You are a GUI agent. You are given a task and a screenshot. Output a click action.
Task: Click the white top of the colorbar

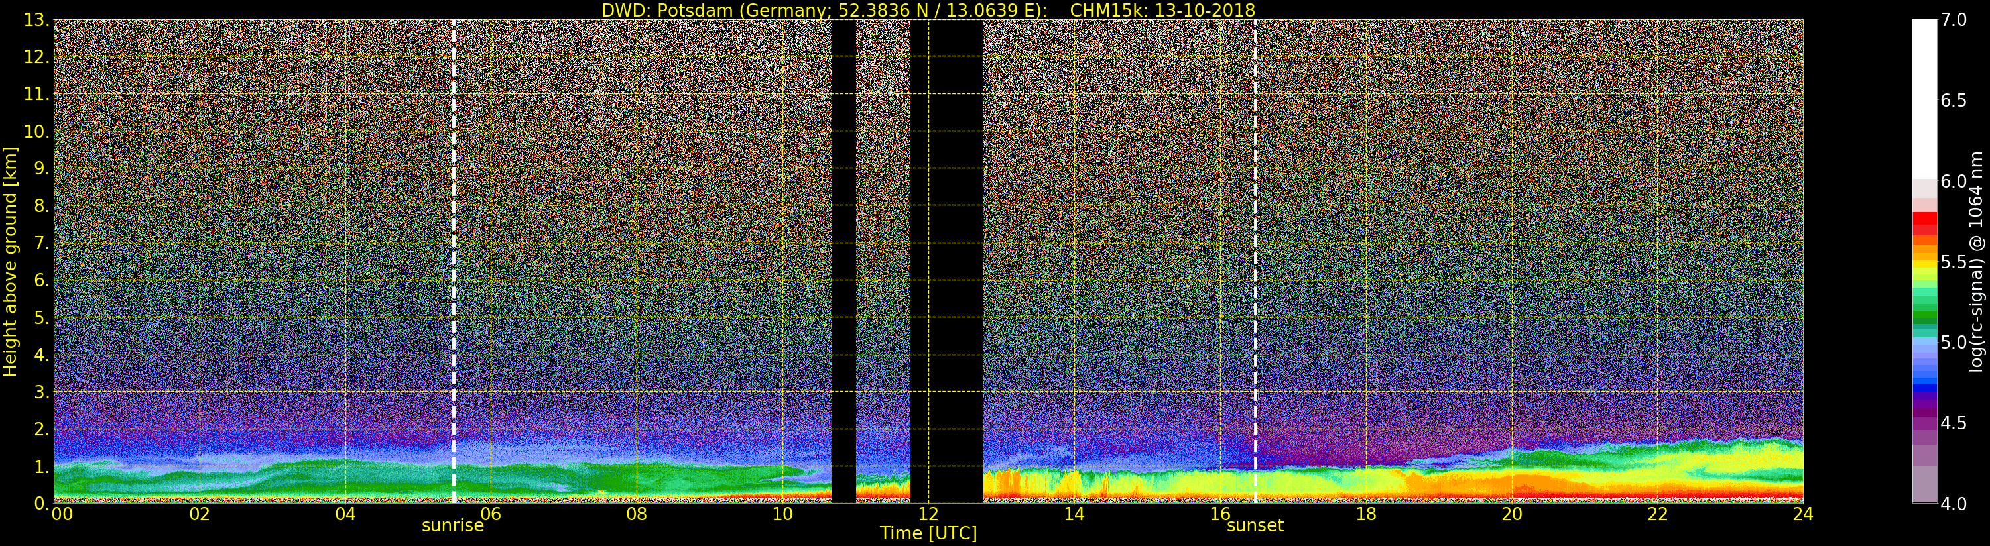pyautogui.click(x=1924, y=93)
